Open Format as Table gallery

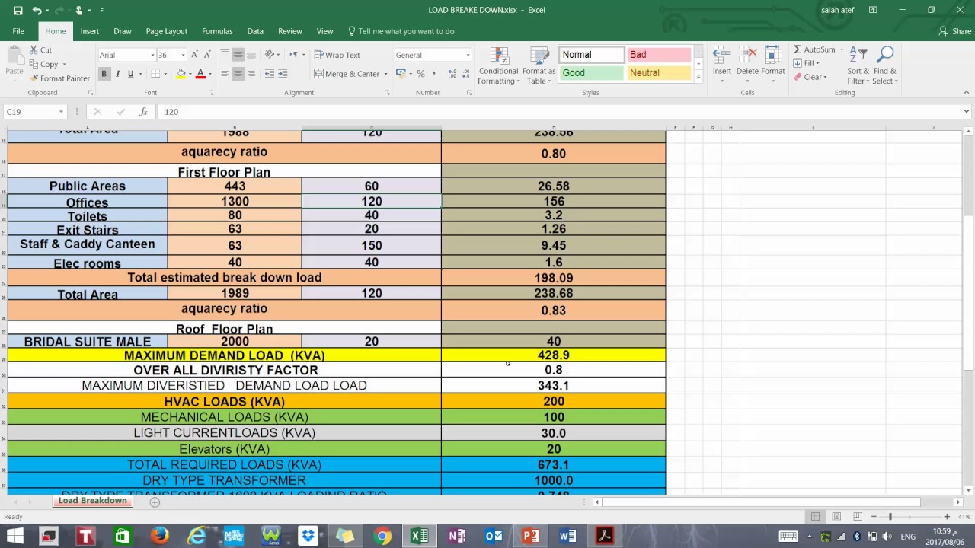point(539,66)
